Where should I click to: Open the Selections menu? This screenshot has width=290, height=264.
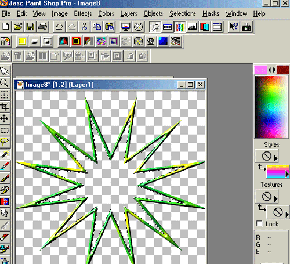tap(183, 13)
